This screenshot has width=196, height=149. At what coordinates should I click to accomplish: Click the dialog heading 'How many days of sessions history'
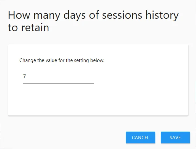pos(93,15)
